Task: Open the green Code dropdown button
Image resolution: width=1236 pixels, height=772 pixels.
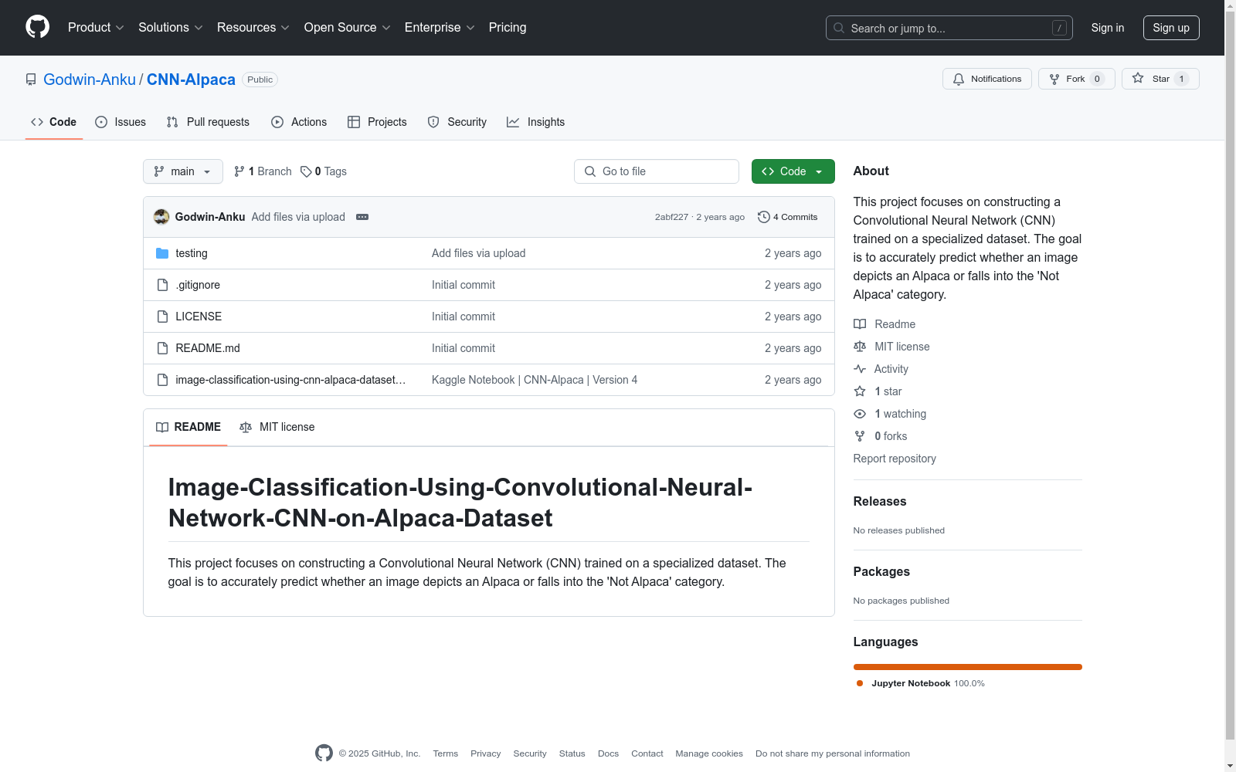Action: 793,171
